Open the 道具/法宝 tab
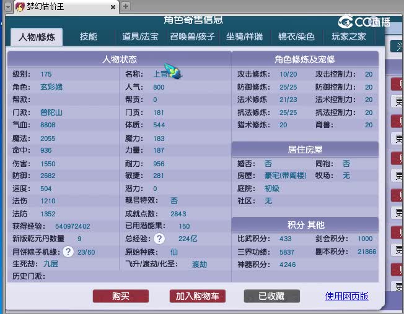 pyautogui.click(x=140, y=36)
